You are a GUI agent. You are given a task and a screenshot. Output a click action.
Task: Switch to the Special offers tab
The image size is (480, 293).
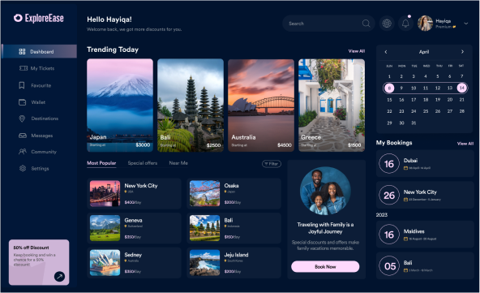pos(143,163)
